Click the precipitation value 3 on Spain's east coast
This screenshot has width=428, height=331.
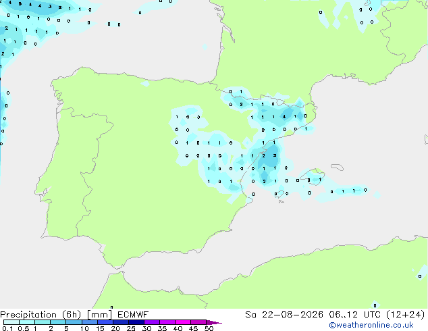(x=275, y=155)
